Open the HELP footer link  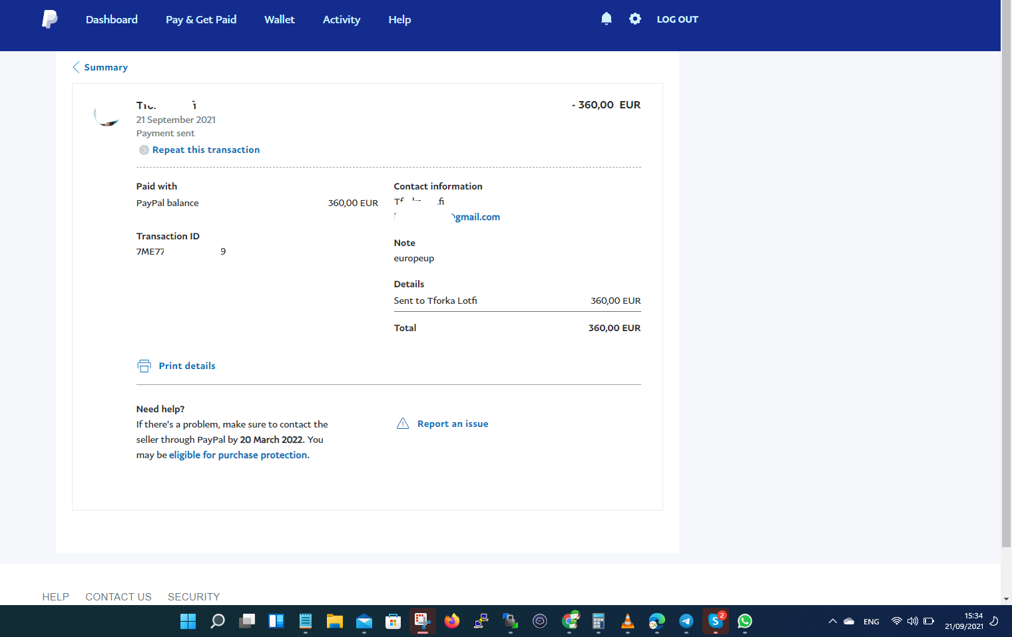56,596
